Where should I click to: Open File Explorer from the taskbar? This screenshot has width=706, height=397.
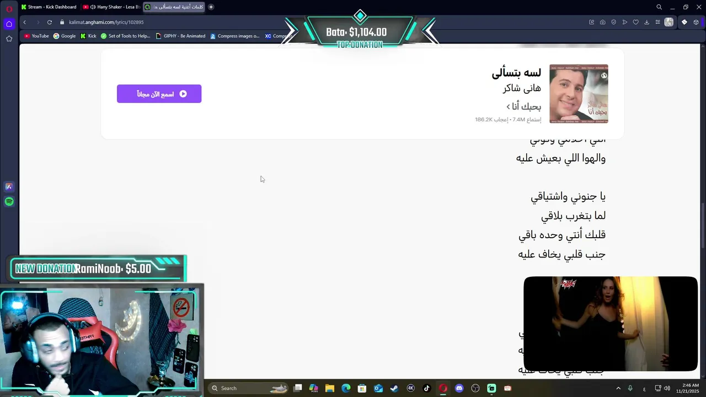[x=330, y=388]
